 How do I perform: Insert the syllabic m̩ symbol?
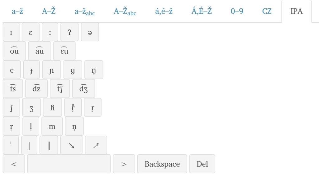click(52, 126)
